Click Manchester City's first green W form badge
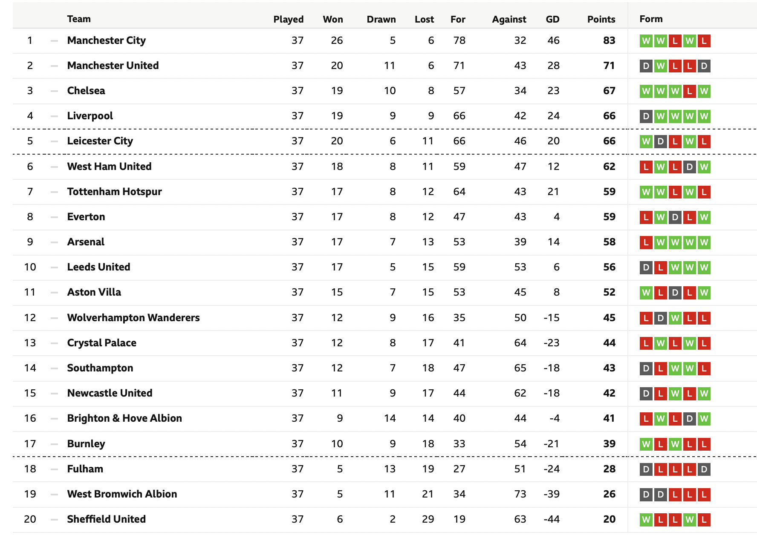This screenshot has height=535, width=757. pos(646,41)
